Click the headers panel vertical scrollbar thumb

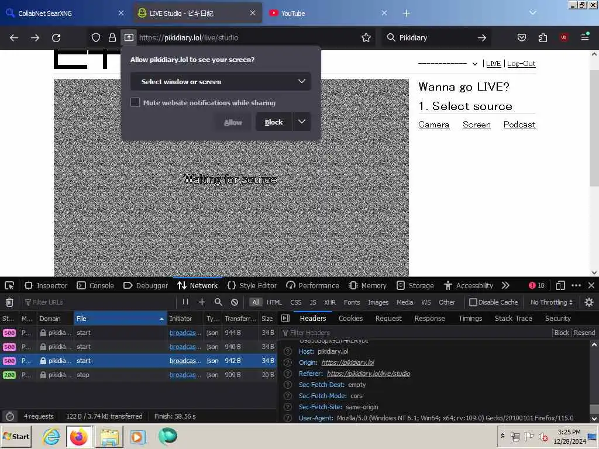point(594,409)
